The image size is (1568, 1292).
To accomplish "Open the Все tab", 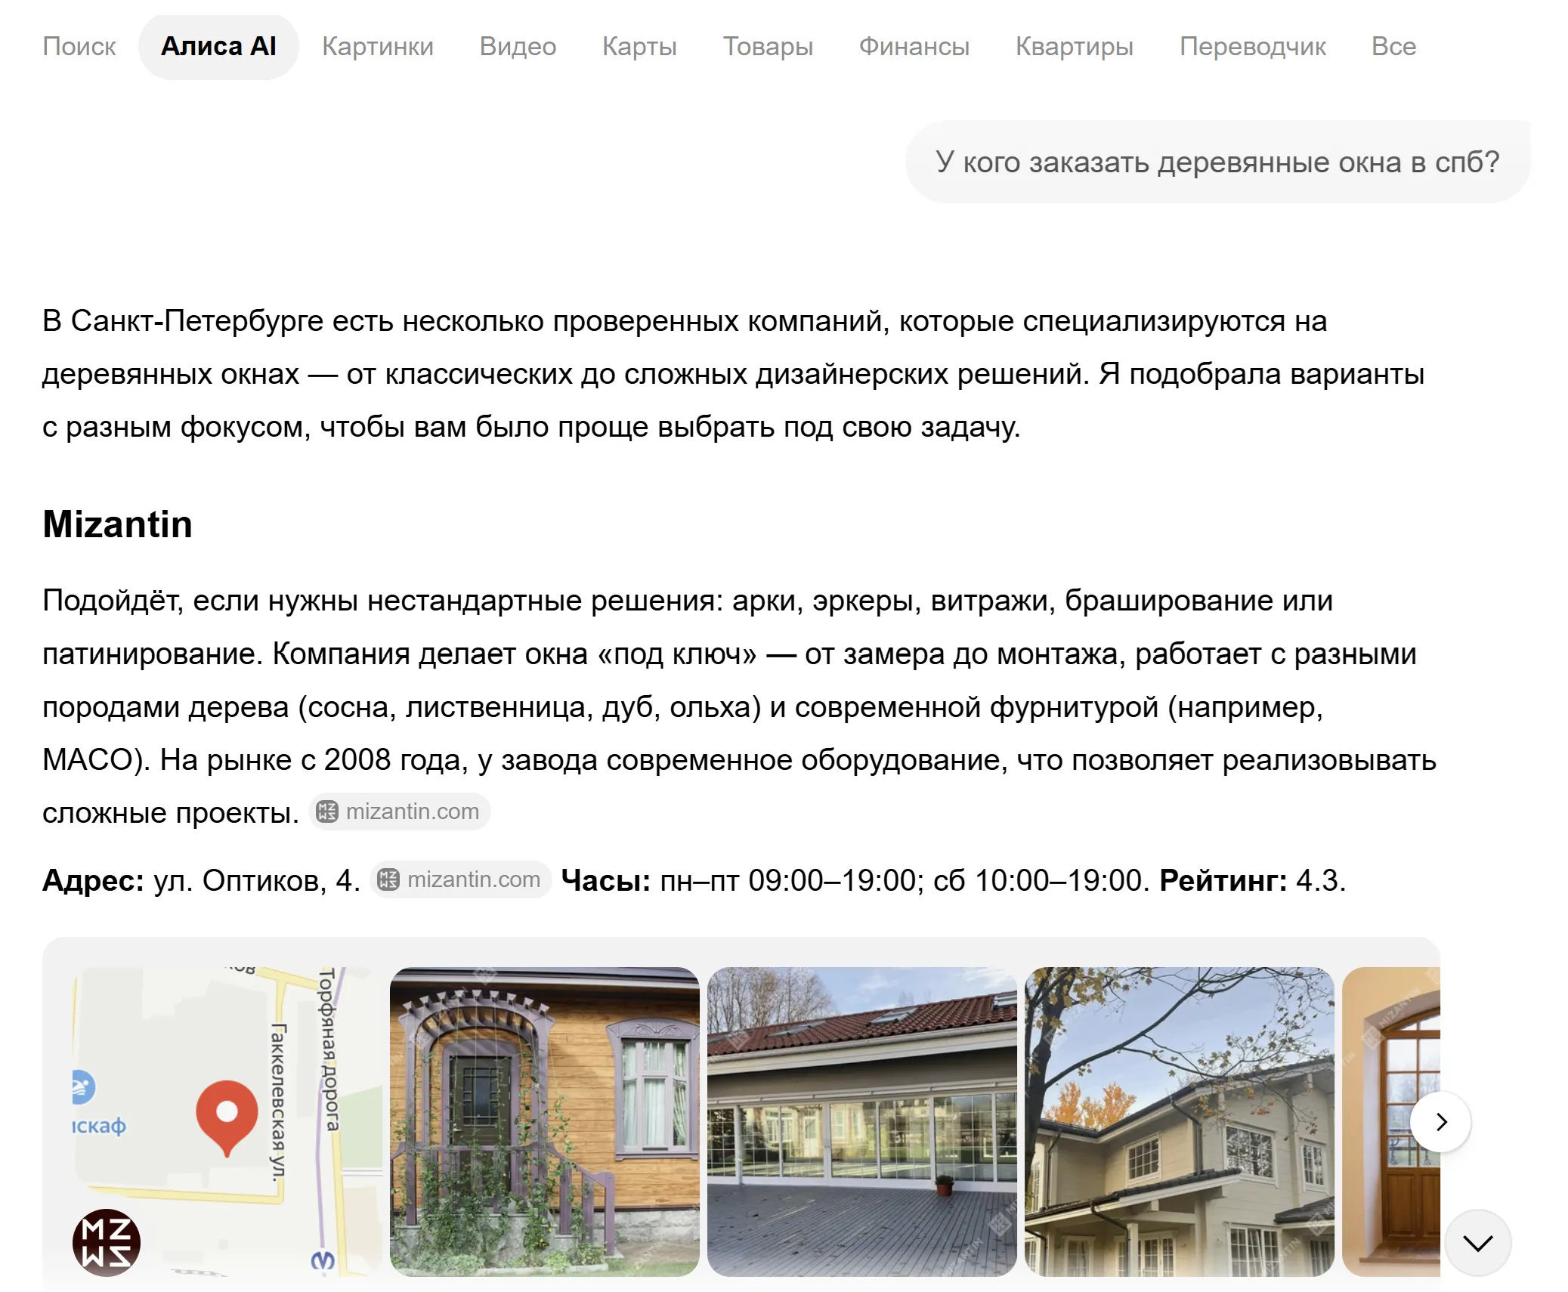I will click(1393, 47).
